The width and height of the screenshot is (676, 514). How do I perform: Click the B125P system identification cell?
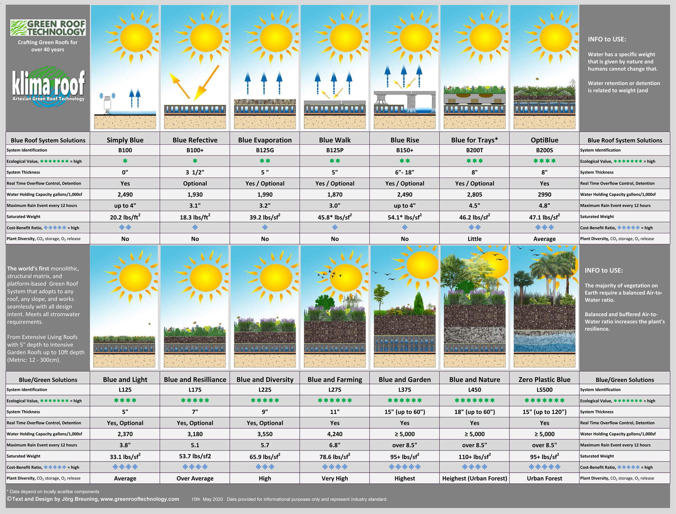click(x=335, y=150)
